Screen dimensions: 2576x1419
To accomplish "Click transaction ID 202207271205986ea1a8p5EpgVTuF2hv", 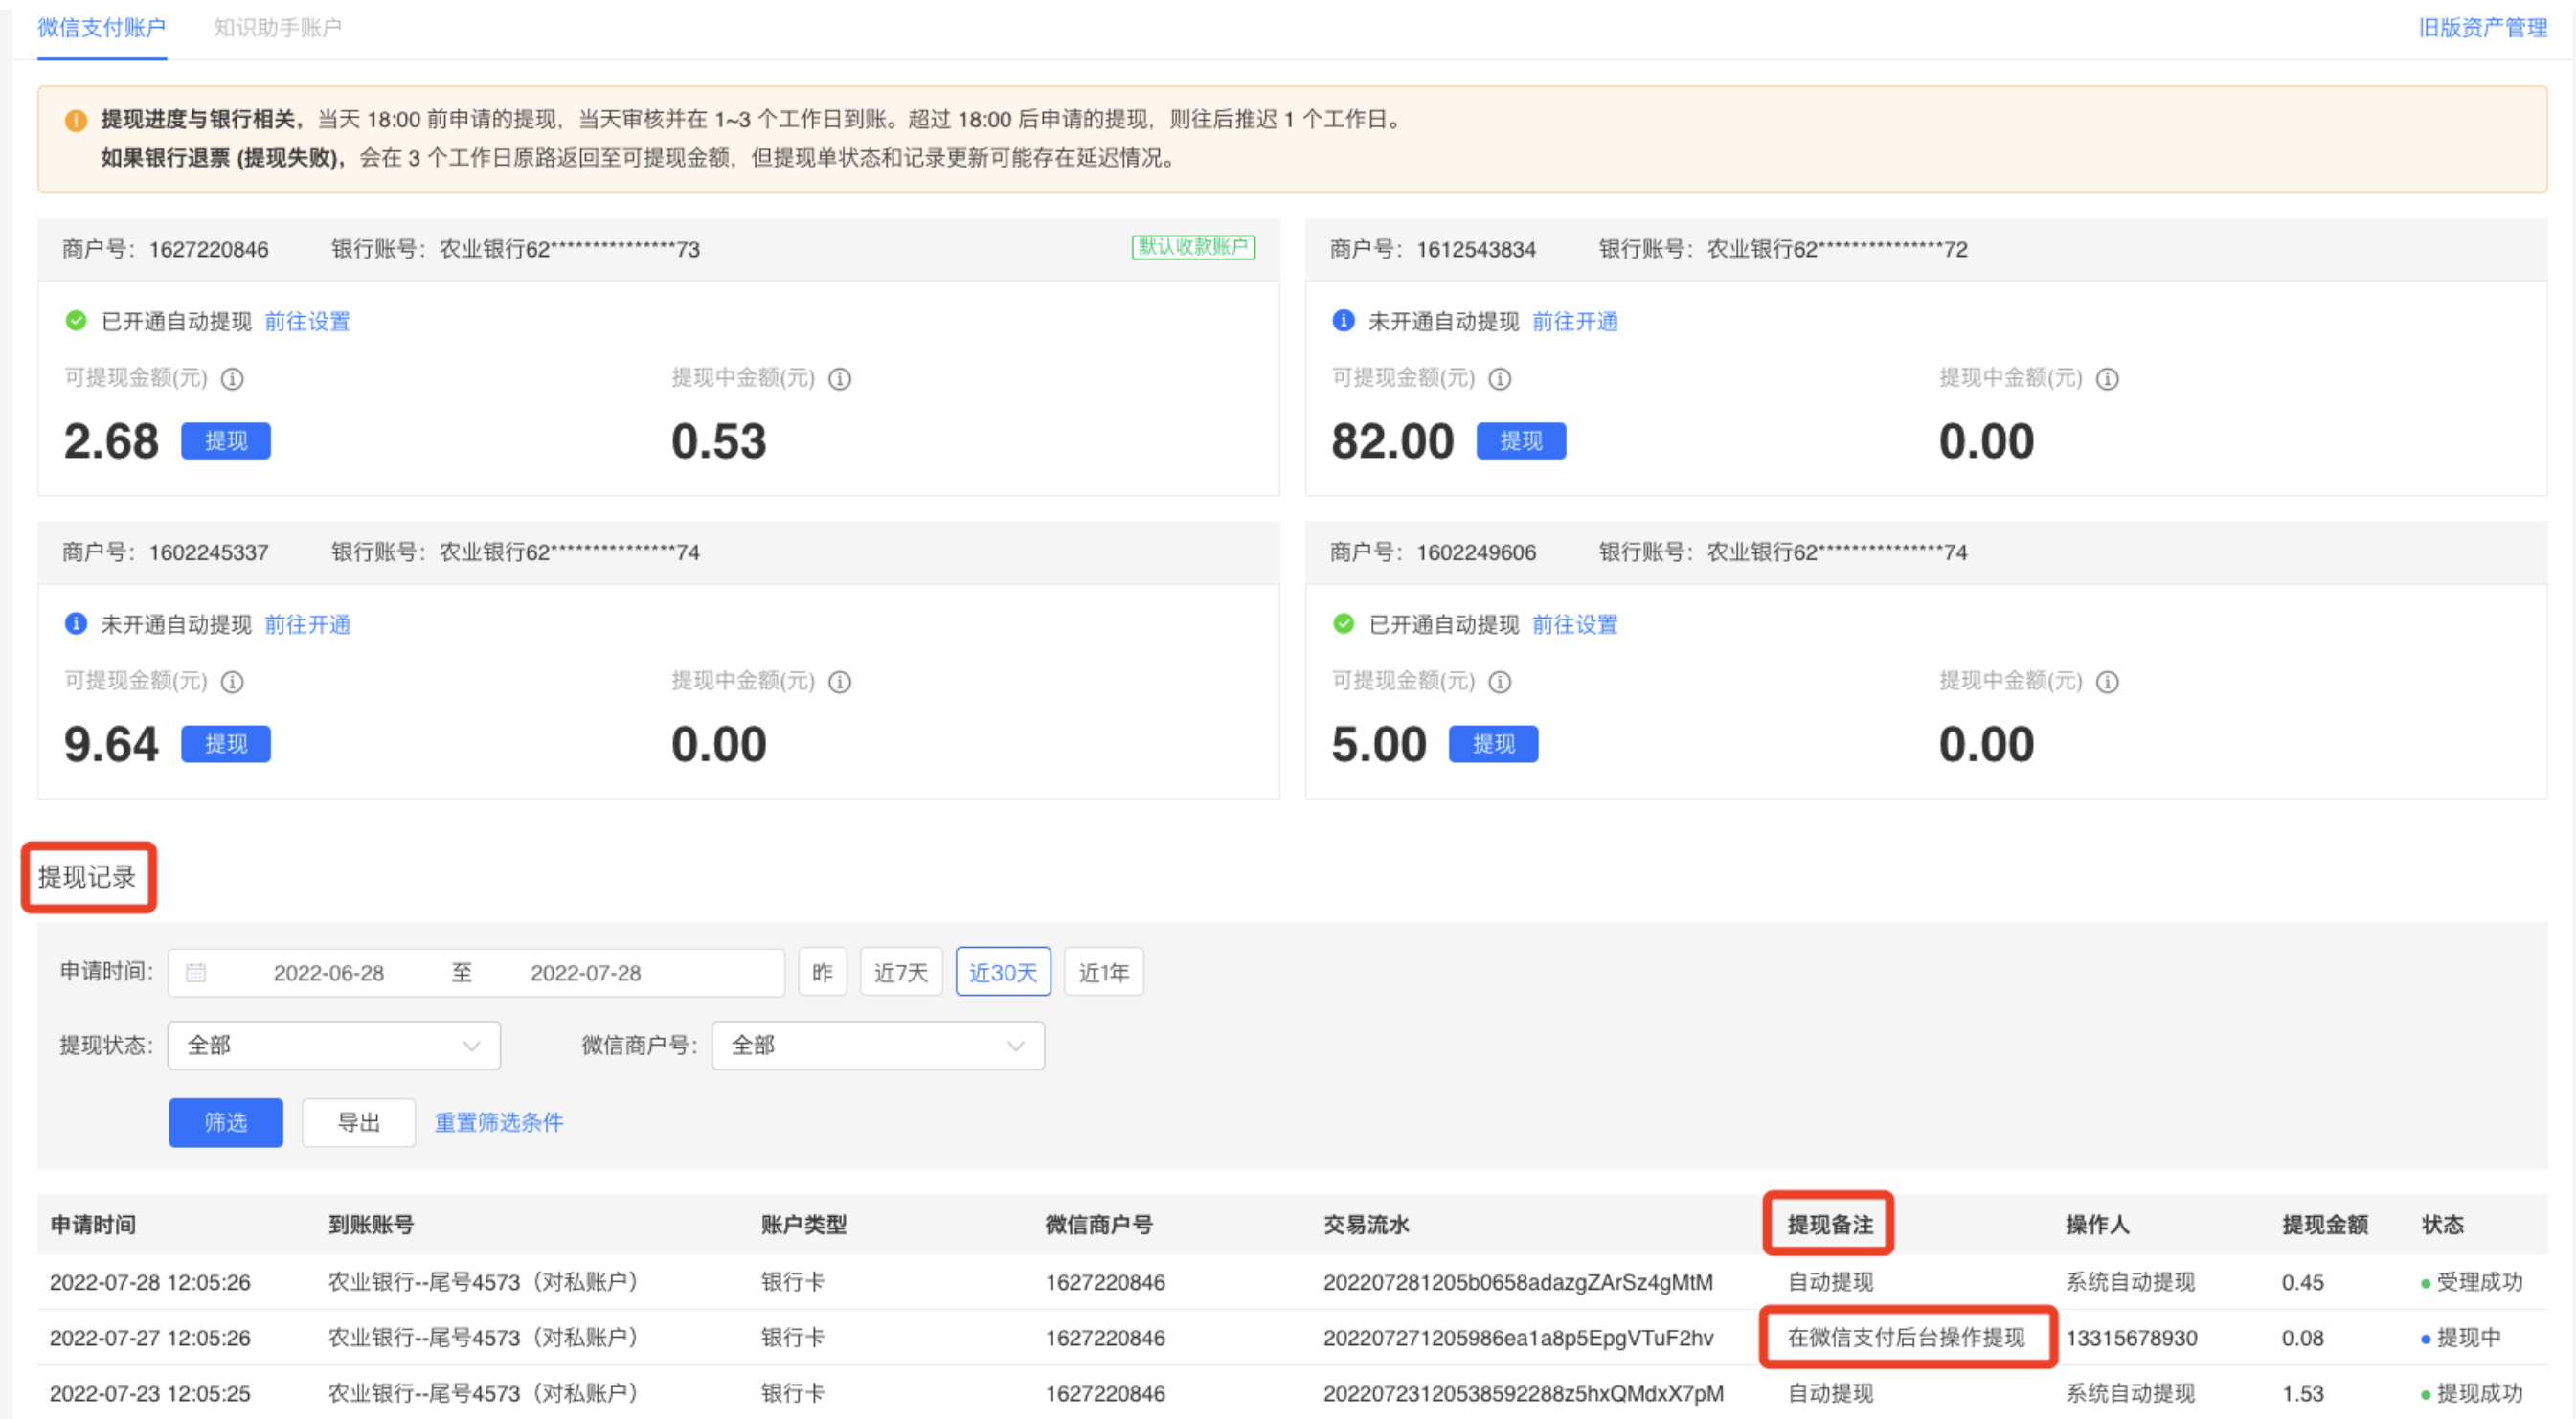I will [1518, 1338].
